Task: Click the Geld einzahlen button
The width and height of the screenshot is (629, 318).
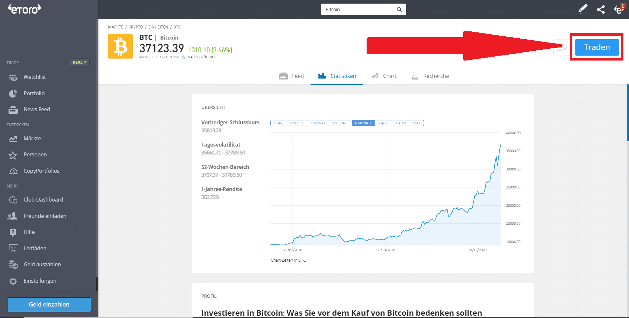Action: (49, 305)
